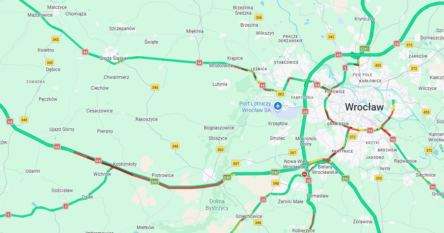Click the Siechnice town label
This screenshot has width=444, height=233.
[x=425, y=175]
